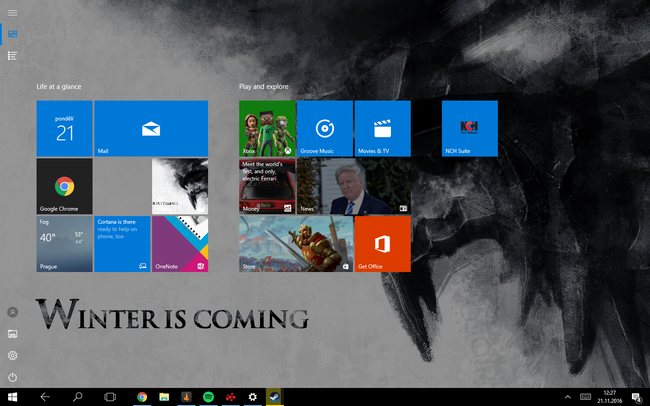
Task: Toggle the touch keyboard in the tray
Action: coord(585,397)
